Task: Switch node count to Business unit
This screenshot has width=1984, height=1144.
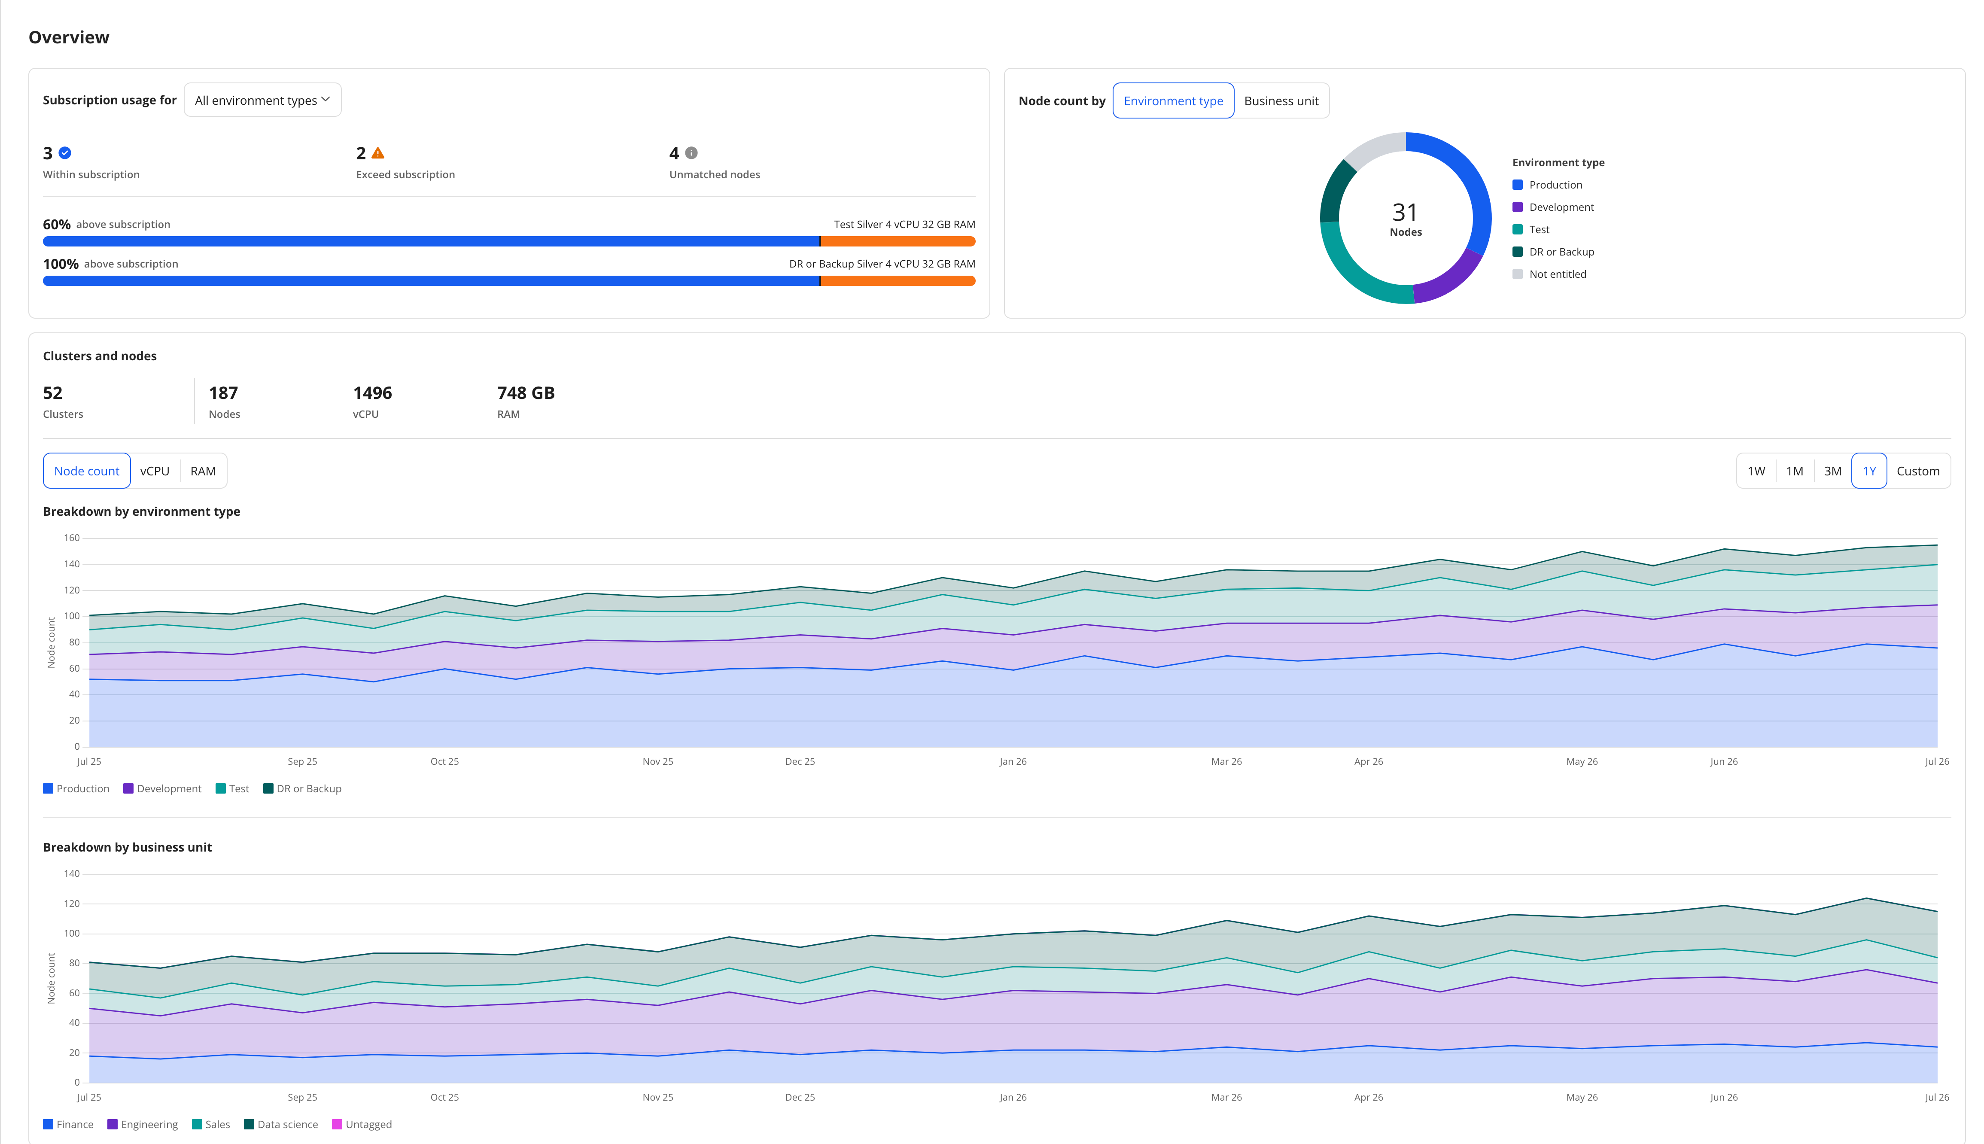Action: point(1281,100)
